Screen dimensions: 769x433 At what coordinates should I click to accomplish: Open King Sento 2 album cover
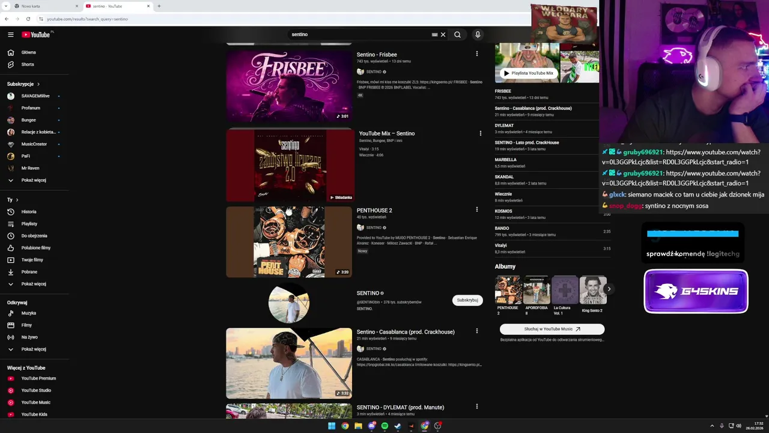tap(593, 290)
